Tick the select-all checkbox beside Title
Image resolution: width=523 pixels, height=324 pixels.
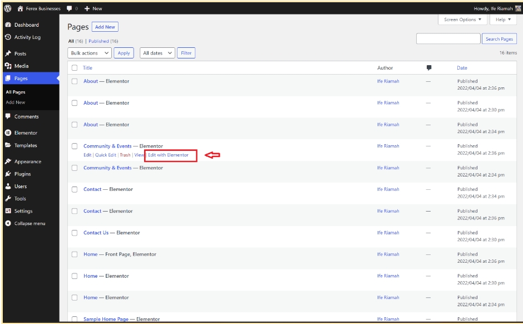pyautogui.click(x=75, y=68)
